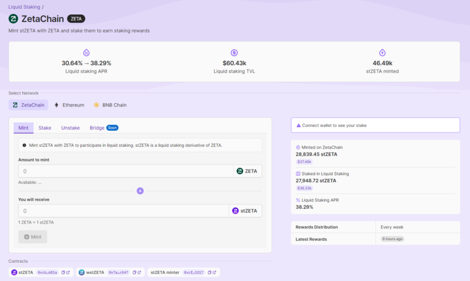Click the 0xcf…3217 stZETA minter address

click(194, 273)
